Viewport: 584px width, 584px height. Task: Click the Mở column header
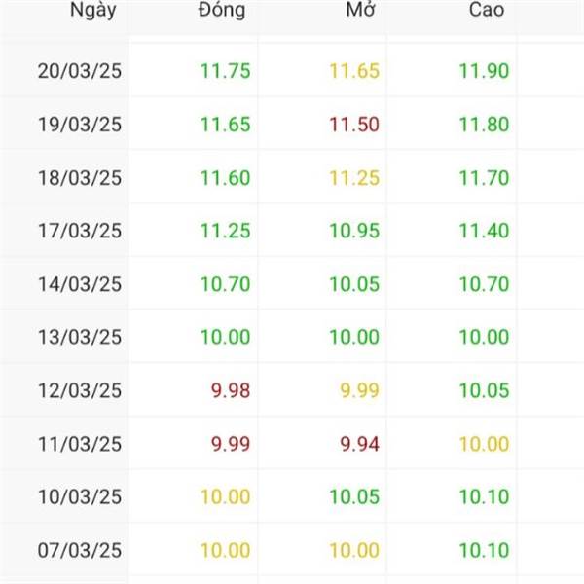361,12
